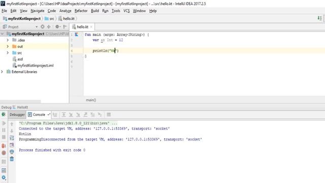Collapse the main function fold marker on line 1
This screenshot has width=325, height=183.
click(x=83, y=35)
